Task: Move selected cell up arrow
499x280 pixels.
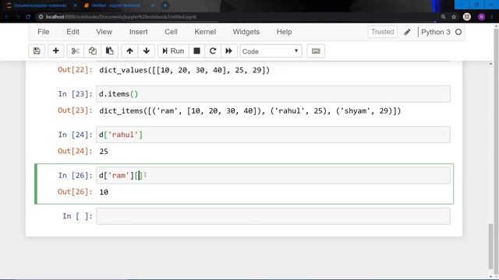Action: (x=129, y=51)
